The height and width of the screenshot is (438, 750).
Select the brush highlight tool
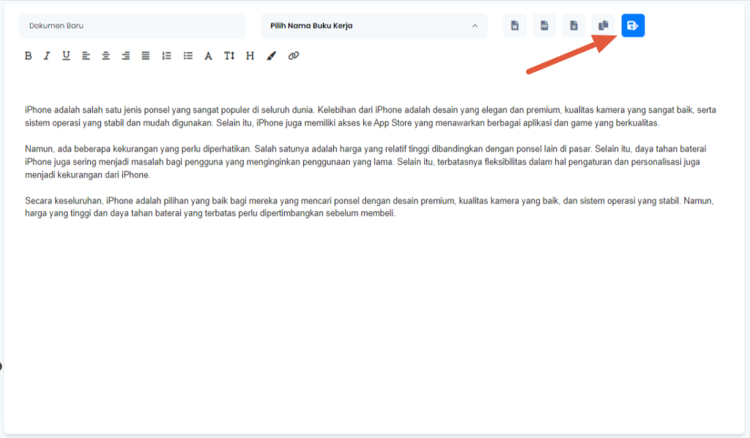(271, 56)
